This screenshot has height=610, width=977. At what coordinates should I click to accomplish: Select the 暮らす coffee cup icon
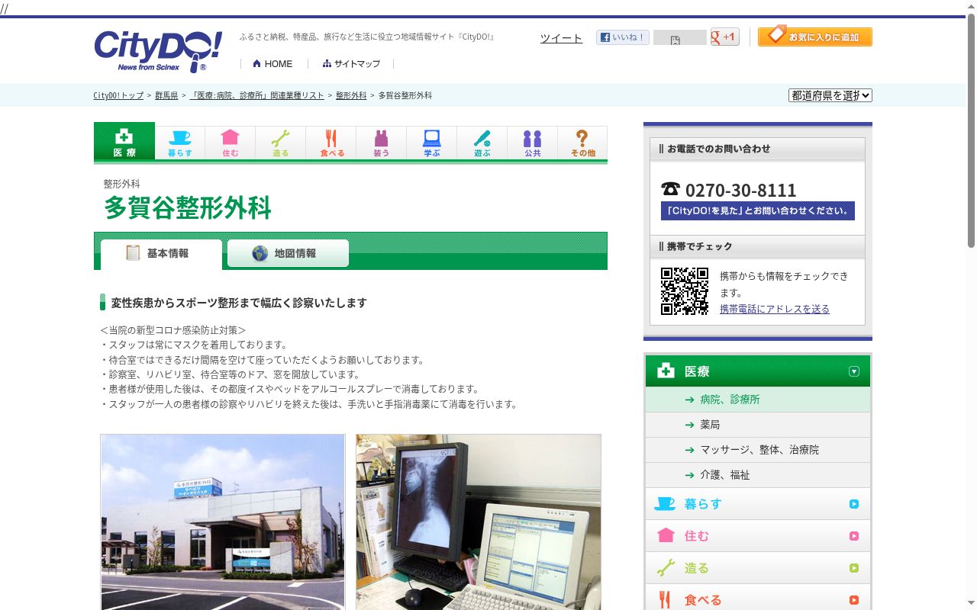[x=180, y=143]
